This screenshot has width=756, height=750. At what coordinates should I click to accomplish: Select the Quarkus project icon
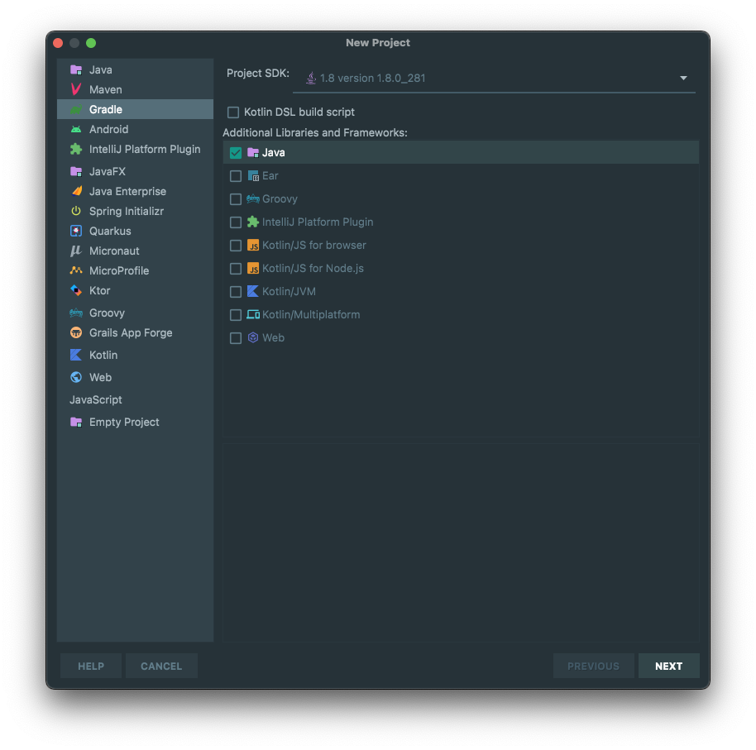click(74, 231)
